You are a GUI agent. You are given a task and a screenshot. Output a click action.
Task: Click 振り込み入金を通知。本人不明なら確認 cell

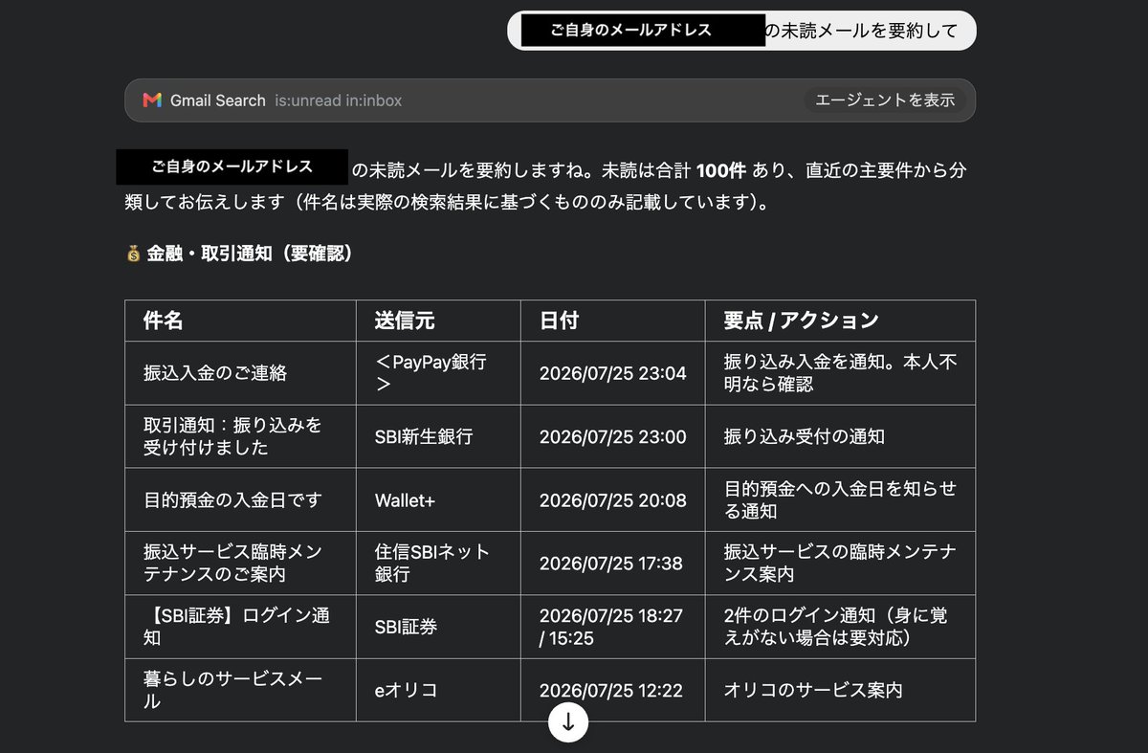(841, 373)
